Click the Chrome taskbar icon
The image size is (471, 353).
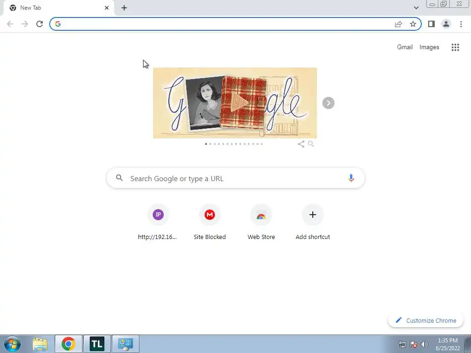(x=69, y=344)
